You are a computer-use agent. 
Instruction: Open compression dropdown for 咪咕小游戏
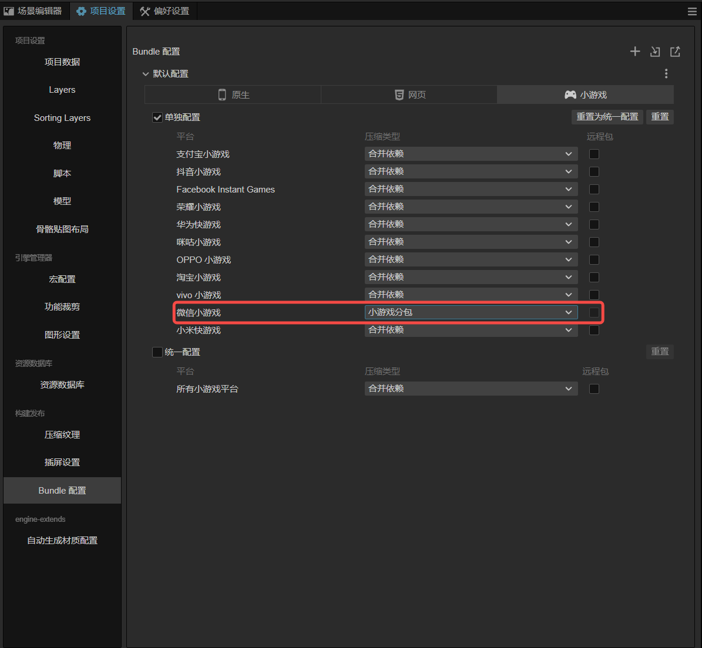coord(471,242)
